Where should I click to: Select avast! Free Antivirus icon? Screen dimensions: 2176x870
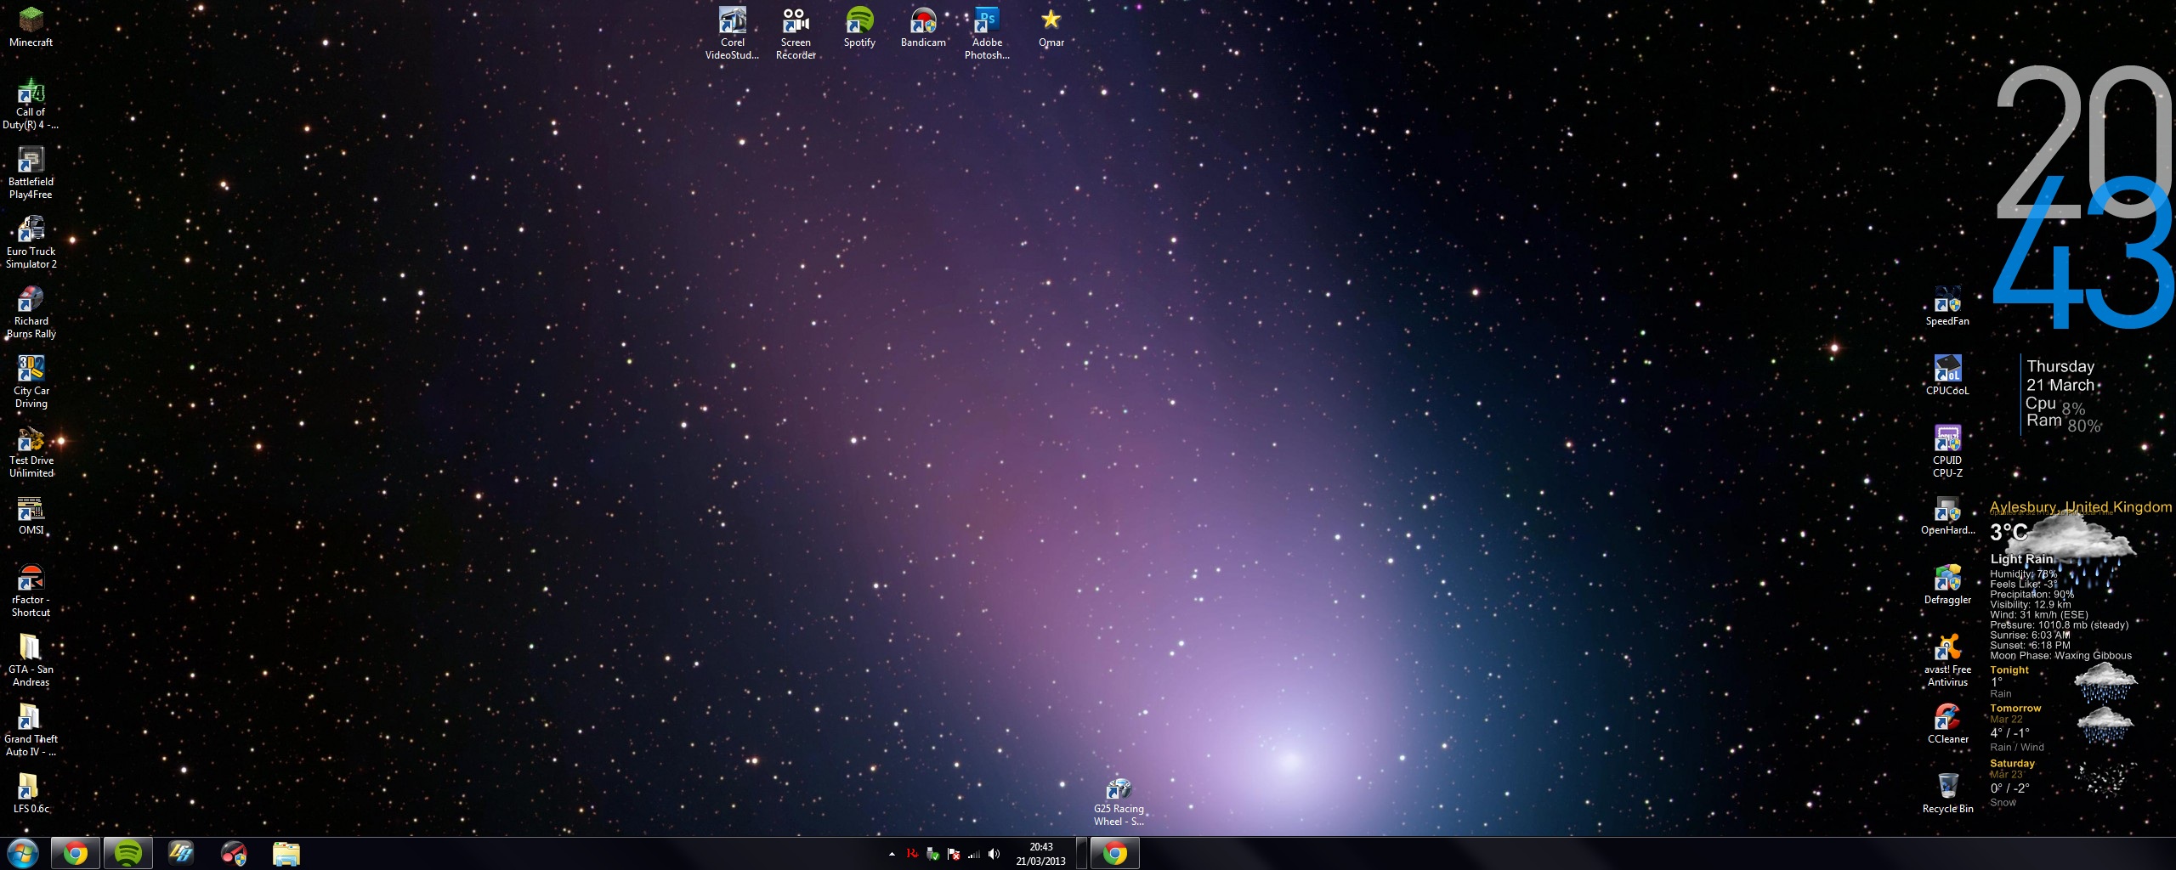[1947, 661]
